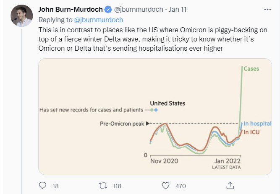The image size is (280, 194).
Task: Click the Pre-Omicron peak marker label
Action: coord(122,124)
